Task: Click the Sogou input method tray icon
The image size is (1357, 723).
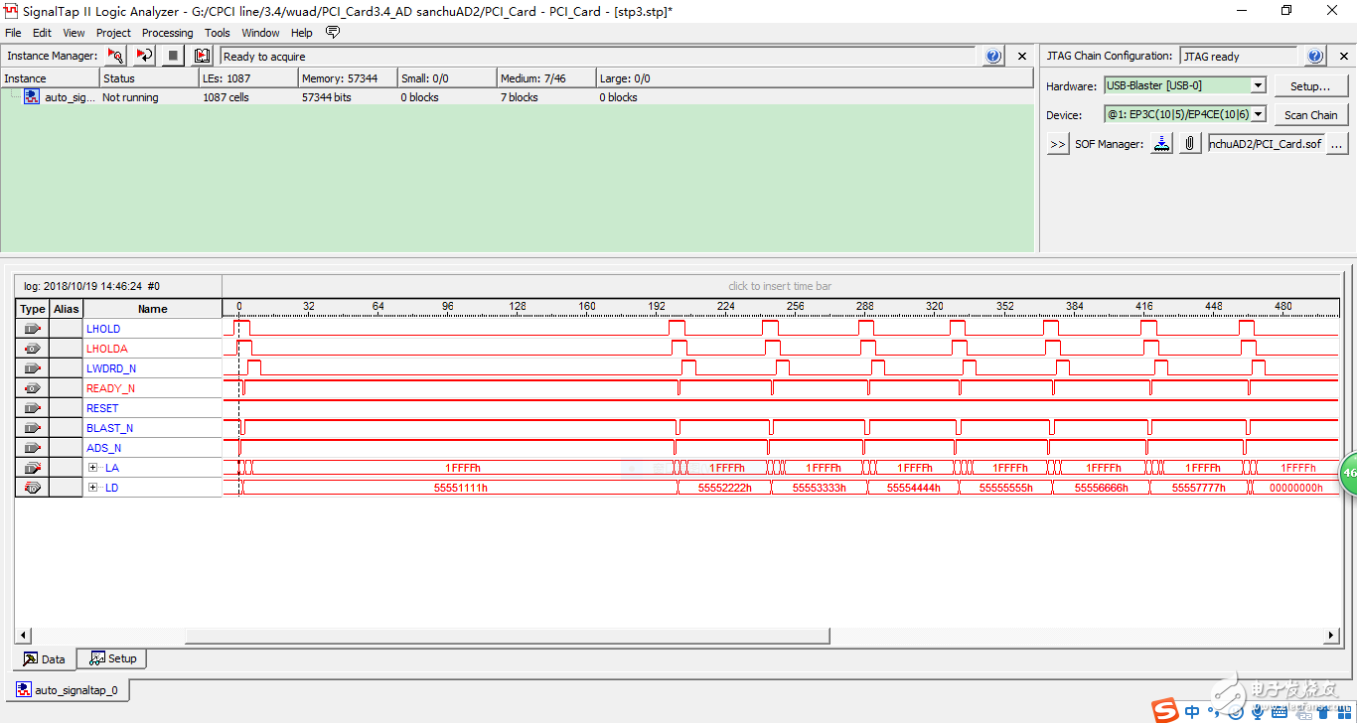Action: (x=1164, y=710)
